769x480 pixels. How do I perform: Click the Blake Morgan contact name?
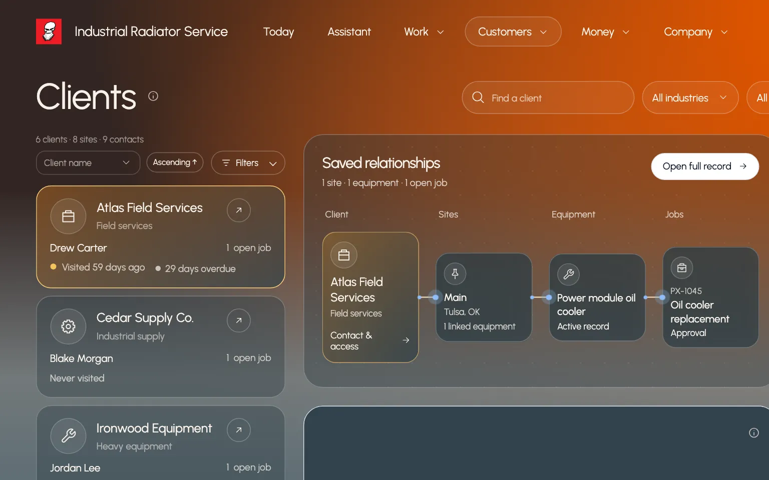(81, 358)
